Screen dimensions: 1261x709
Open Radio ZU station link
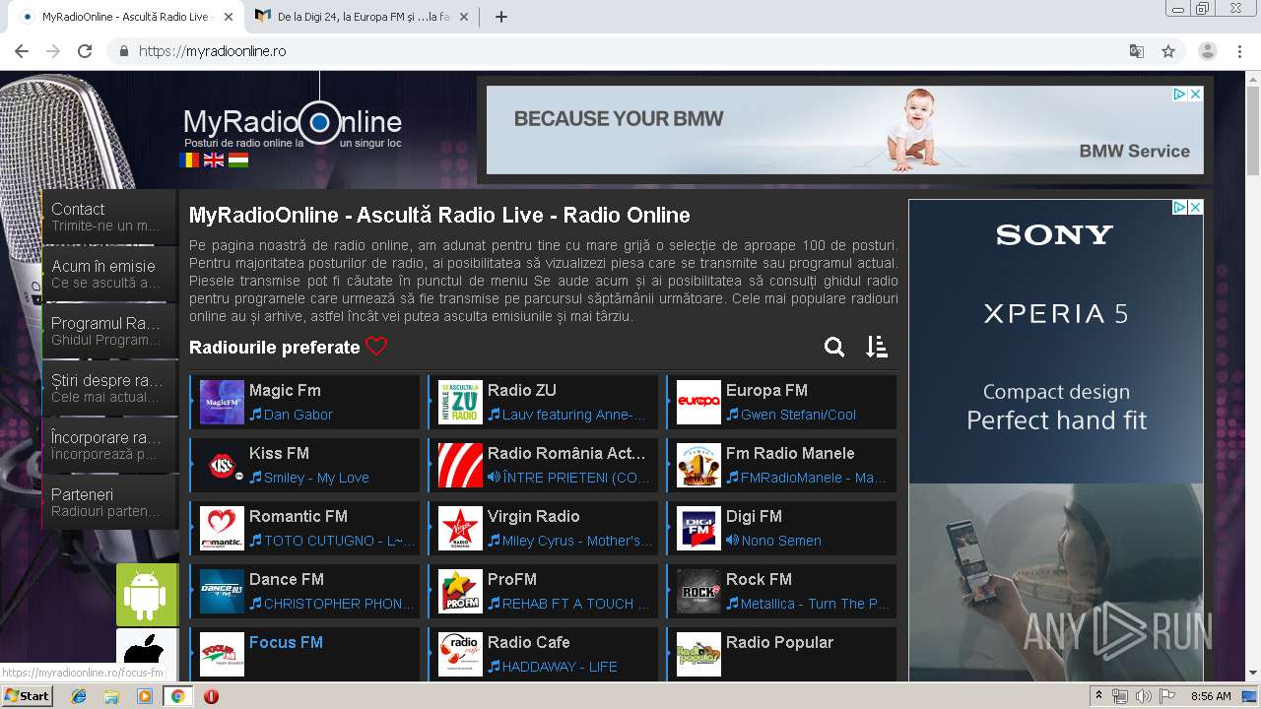click(x=522, y=390)
